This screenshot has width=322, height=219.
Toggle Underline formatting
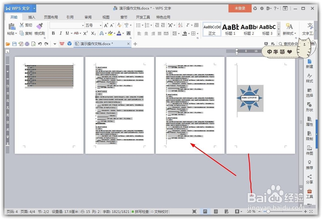click(x=67, y=33)
